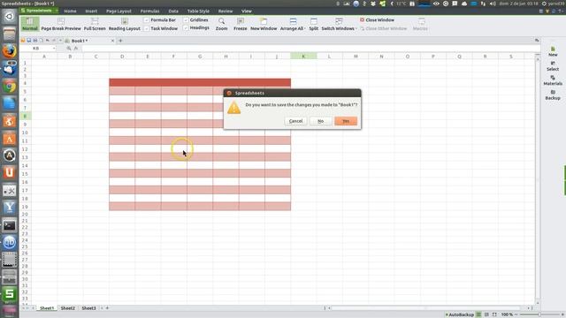Click Yes in the save dialog
The width and height of the screenshot is (566, 318).
[x=346, y=121]
